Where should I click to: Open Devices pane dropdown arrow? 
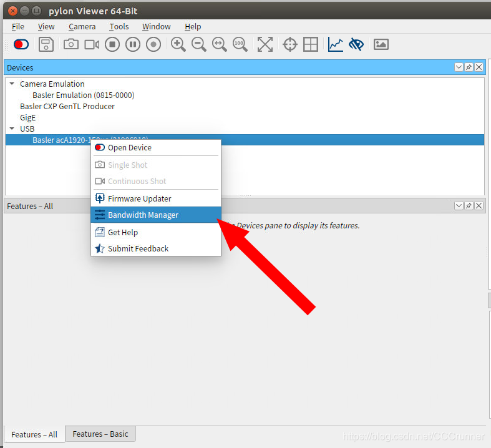[459, 67]
